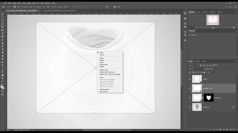Viewport: 238px width, 133px height.
Task: Click the Navigator zoom slider handle
Action: (x=213, y=28)
